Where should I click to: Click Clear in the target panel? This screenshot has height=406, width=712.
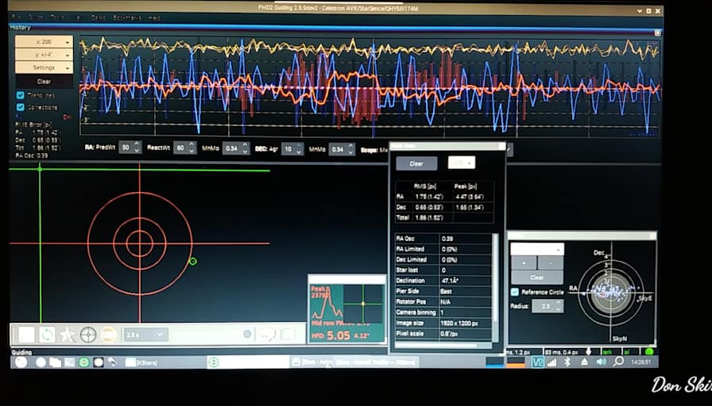[x=537, y=278]
